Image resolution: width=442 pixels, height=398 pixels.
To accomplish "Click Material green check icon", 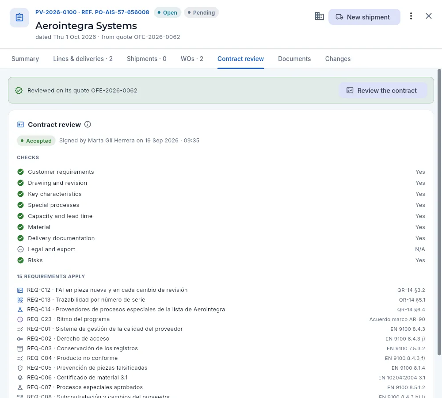I will tap(21, 227).
